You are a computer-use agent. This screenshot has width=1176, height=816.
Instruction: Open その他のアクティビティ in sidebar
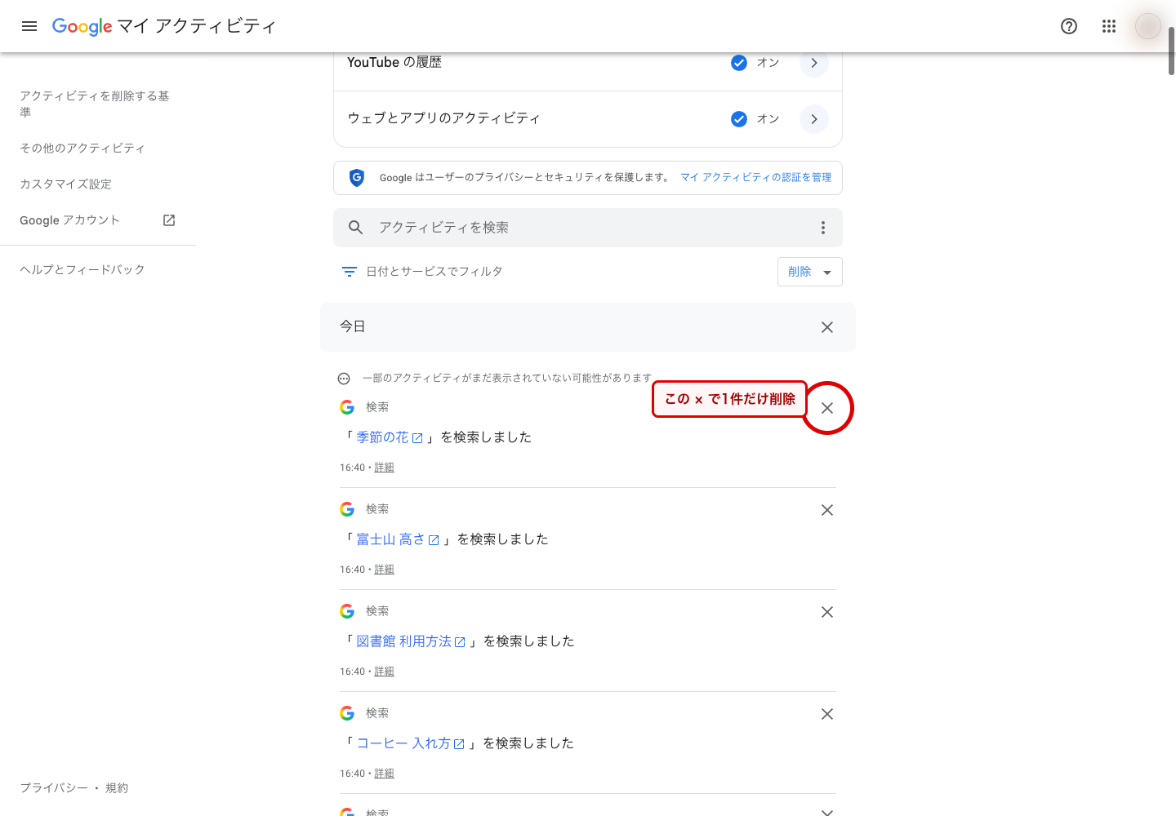(x=82, y=148)
